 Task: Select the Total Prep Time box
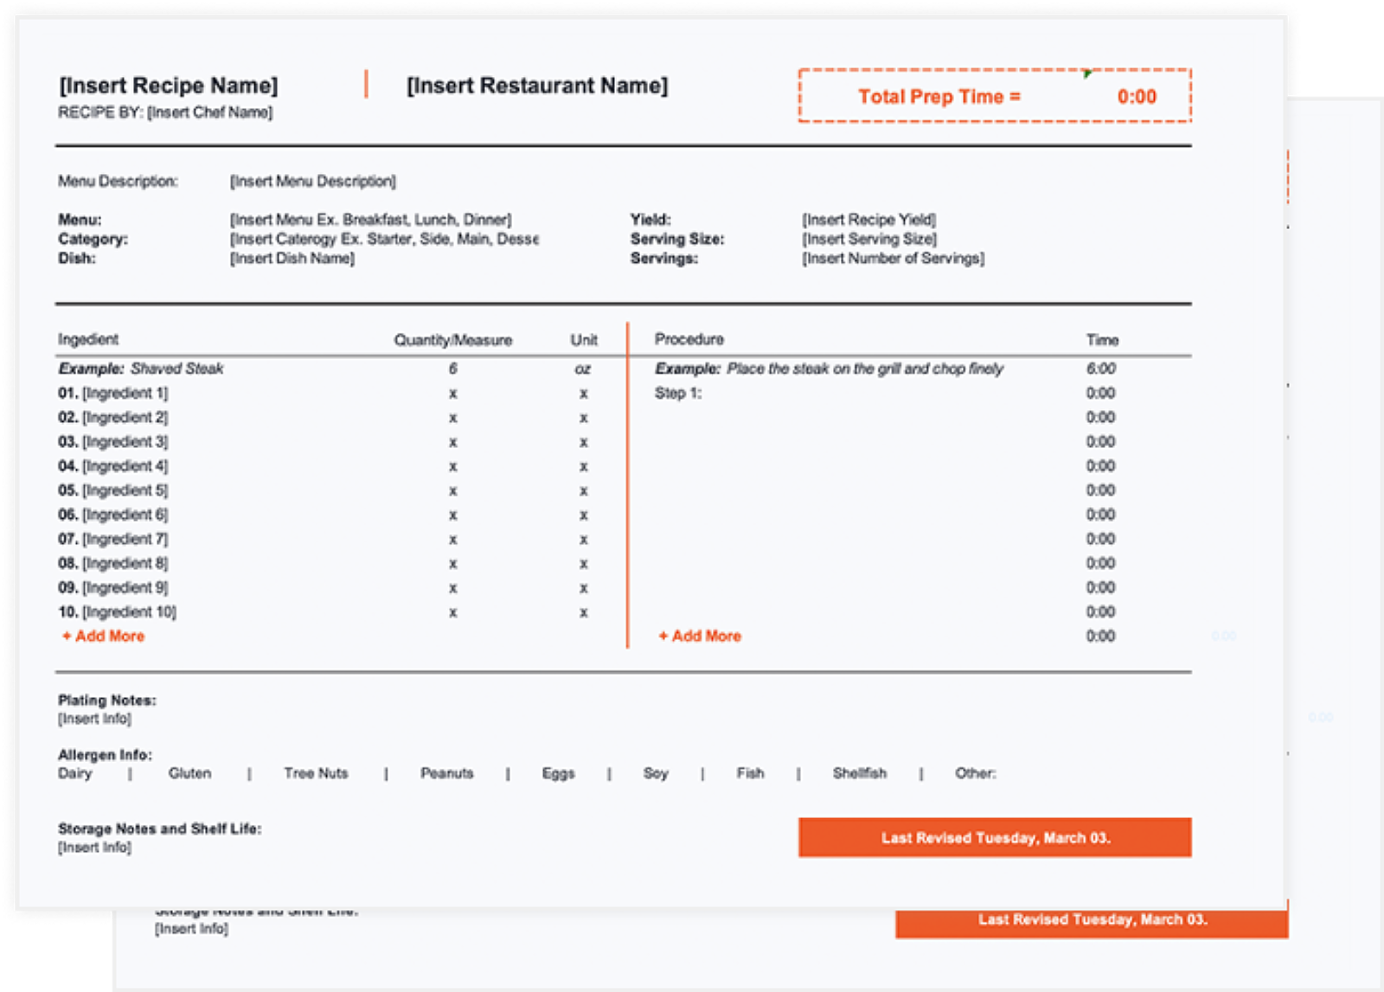pyautogui.click(x=995, y=96)
